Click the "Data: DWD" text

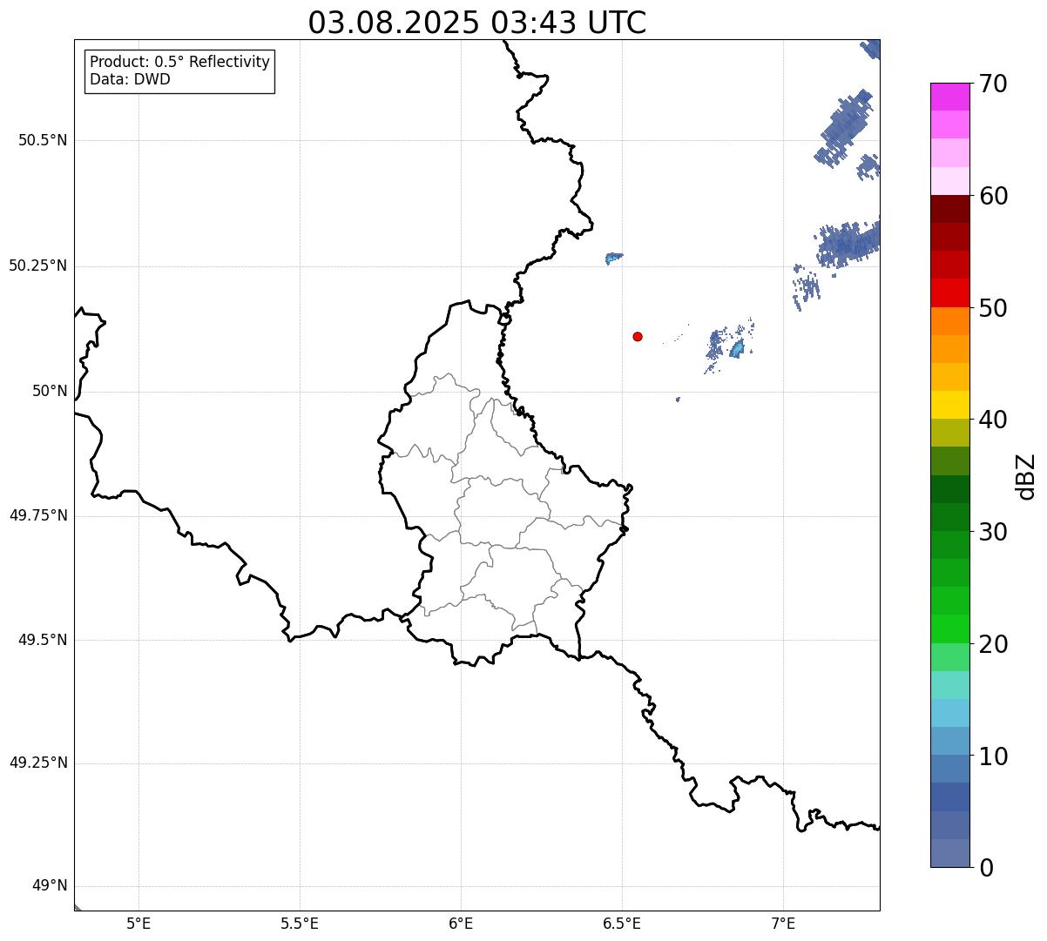click(130, 79)
